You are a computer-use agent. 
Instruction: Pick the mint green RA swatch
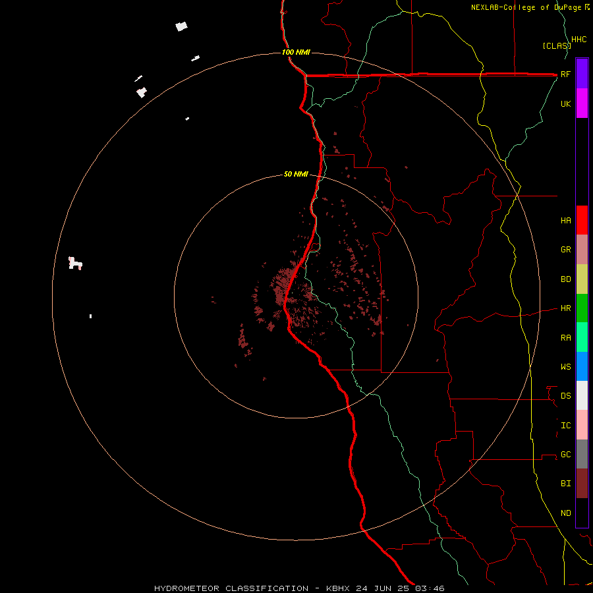click(582, 337)
